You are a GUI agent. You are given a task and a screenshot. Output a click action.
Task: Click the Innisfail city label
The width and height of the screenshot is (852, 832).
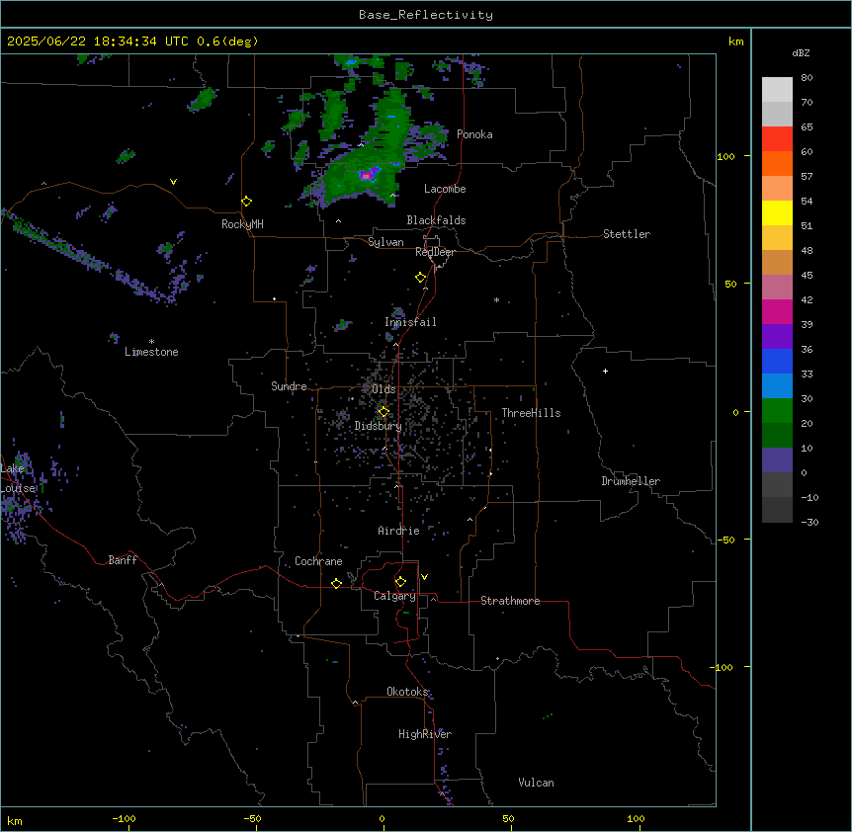pos(410,322)
